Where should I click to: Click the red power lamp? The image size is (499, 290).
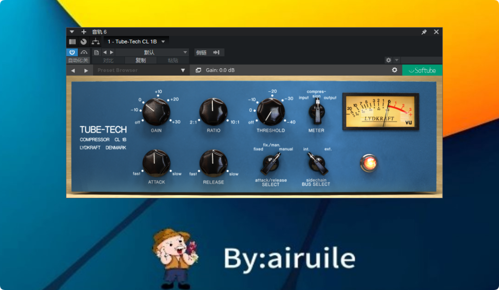pos(368,163)
